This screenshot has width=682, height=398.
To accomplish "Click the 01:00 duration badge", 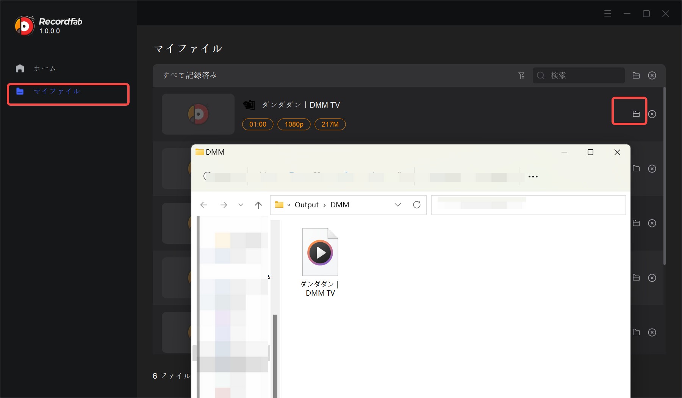I will 258,124.
